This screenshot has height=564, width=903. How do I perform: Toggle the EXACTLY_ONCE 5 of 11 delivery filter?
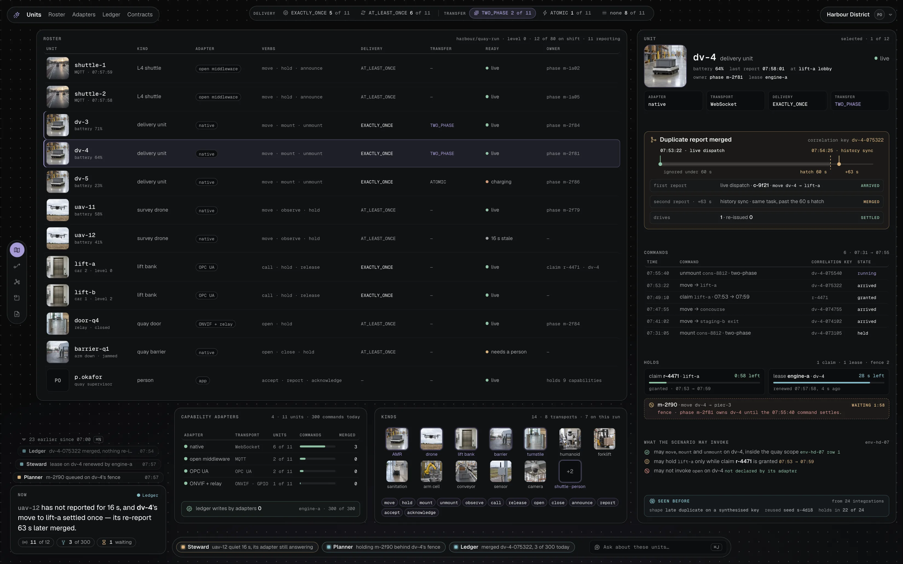coord(316,13)
